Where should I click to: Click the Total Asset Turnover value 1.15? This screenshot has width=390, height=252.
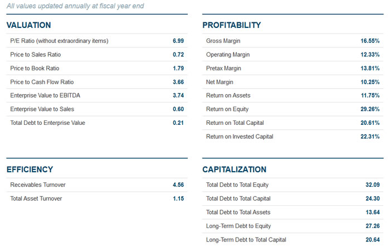point(178,198)
